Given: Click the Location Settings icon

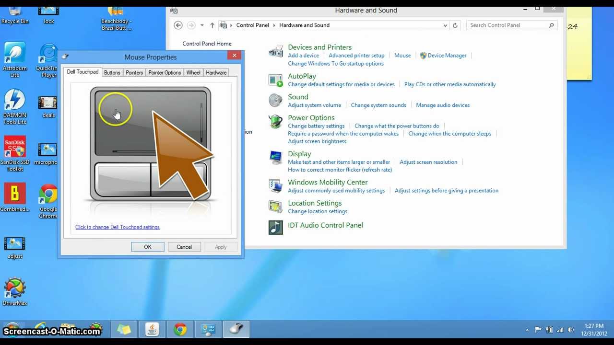Looking at the screenshot, I should [x=276, y=207].
